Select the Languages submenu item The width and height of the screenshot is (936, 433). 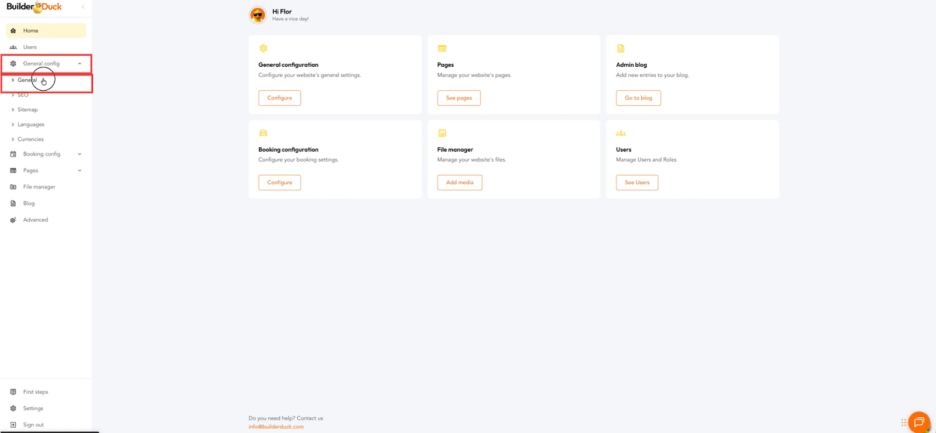[x=30, y=125]
